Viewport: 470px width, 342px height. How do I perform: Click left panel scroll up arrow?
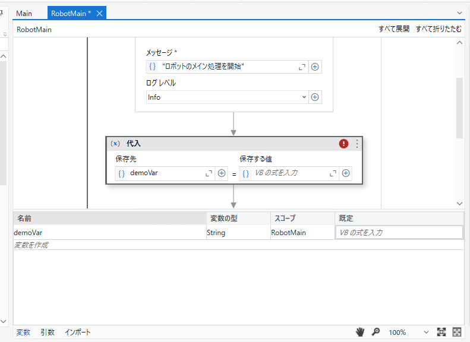click(x=4, y=56)
